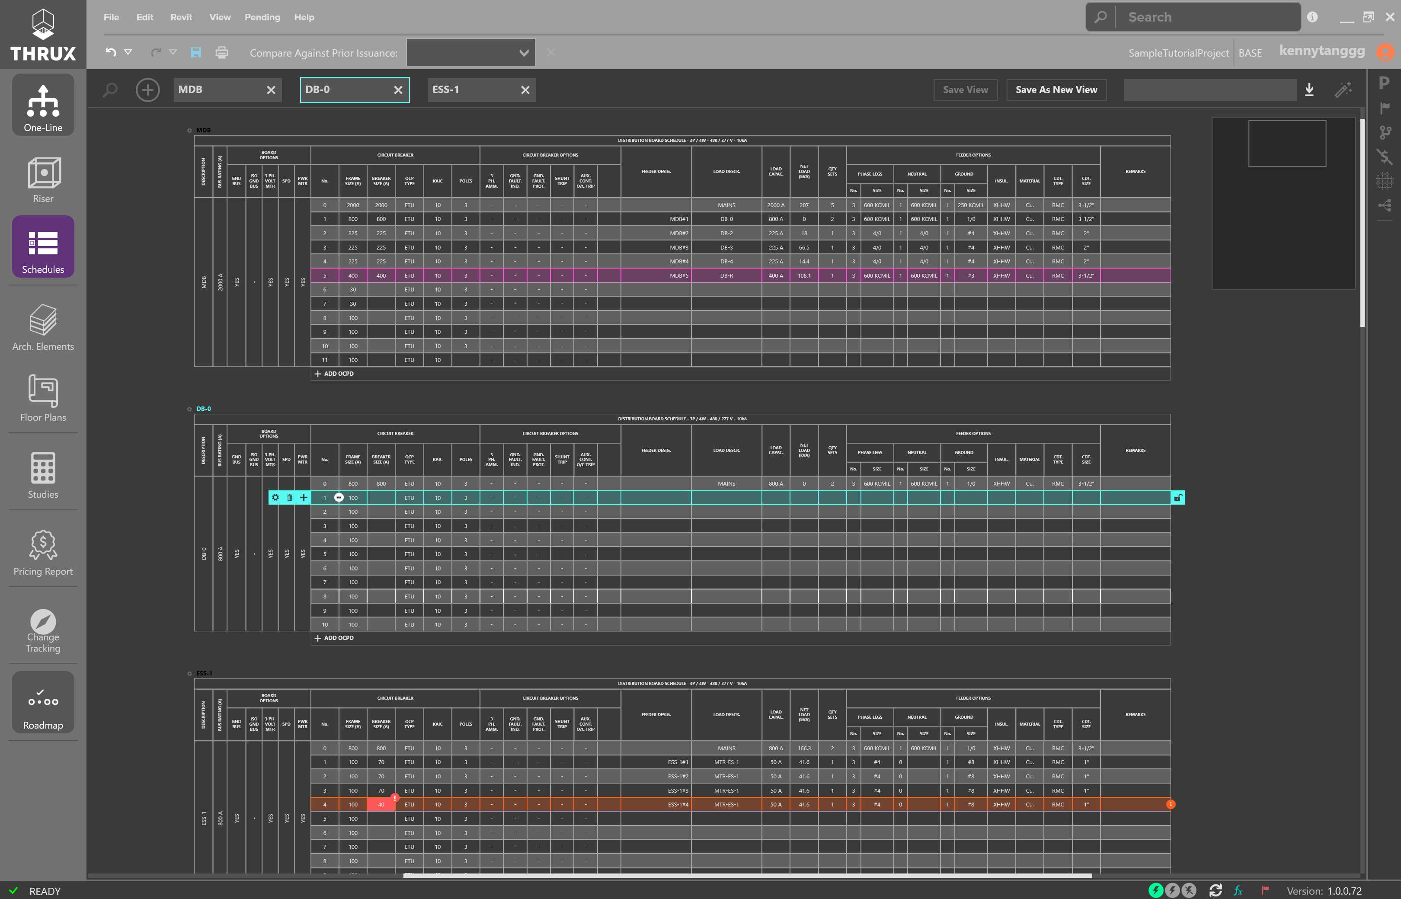Viewport: 1401px width, 899px height.
Task: Close the MDB tab
Action: (x=271, y=90)
